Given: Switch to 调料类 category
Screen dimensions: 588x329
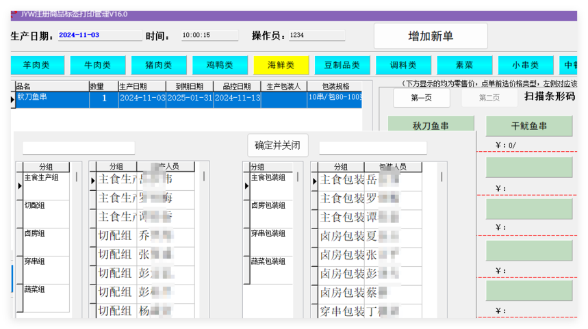Looking at the screenshot, I should 403,65.
